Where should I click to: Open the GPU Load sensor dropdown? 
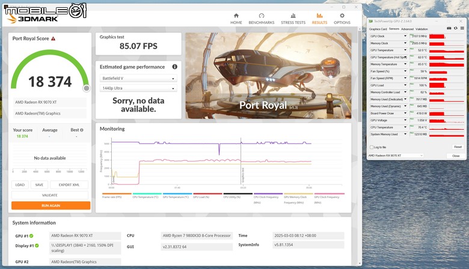pos(405,85)
